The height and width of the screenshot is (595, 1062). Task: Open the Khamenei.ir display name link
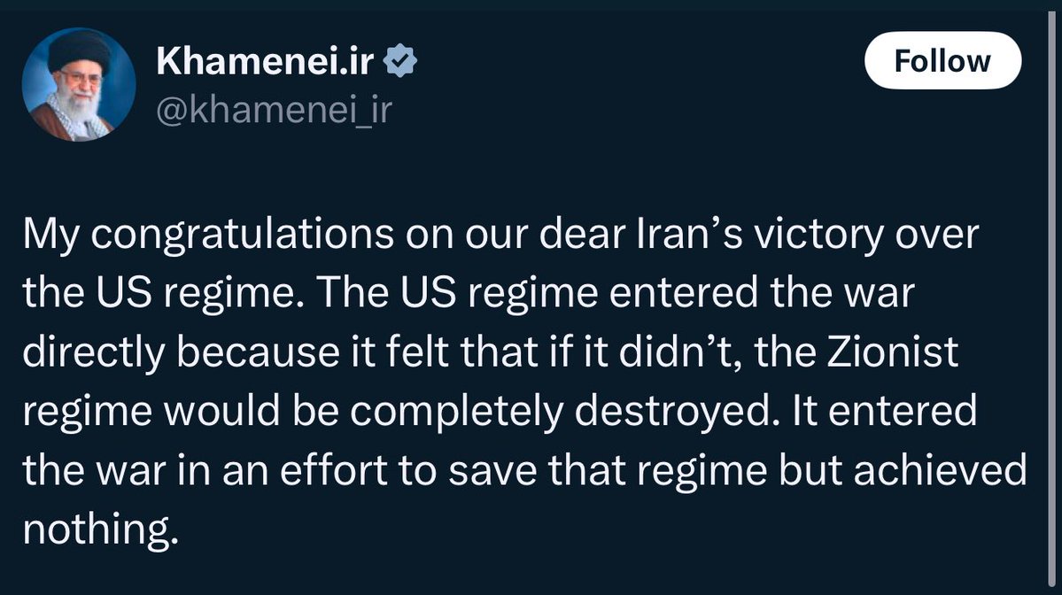click(x=265, y=61)
